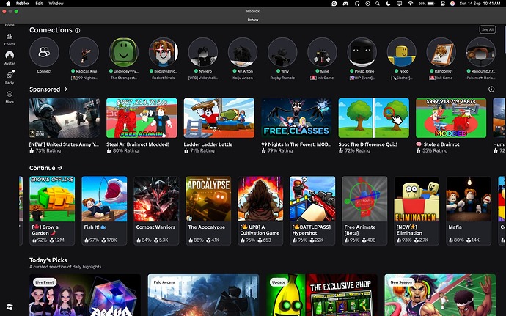Open the Charts sidebar icon
506x316 pixels.
(10, 39)
